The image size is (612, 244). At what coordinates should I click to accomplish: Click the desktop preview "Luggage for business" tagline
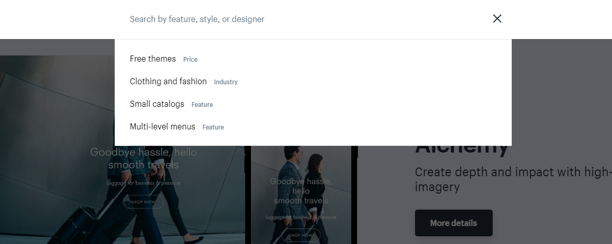pyautogui.click(x=143, y=183)
